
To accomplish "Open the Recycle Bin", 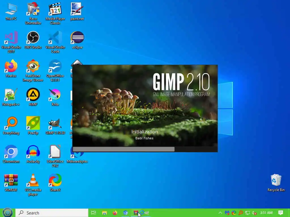I will [x=276, y=183].
